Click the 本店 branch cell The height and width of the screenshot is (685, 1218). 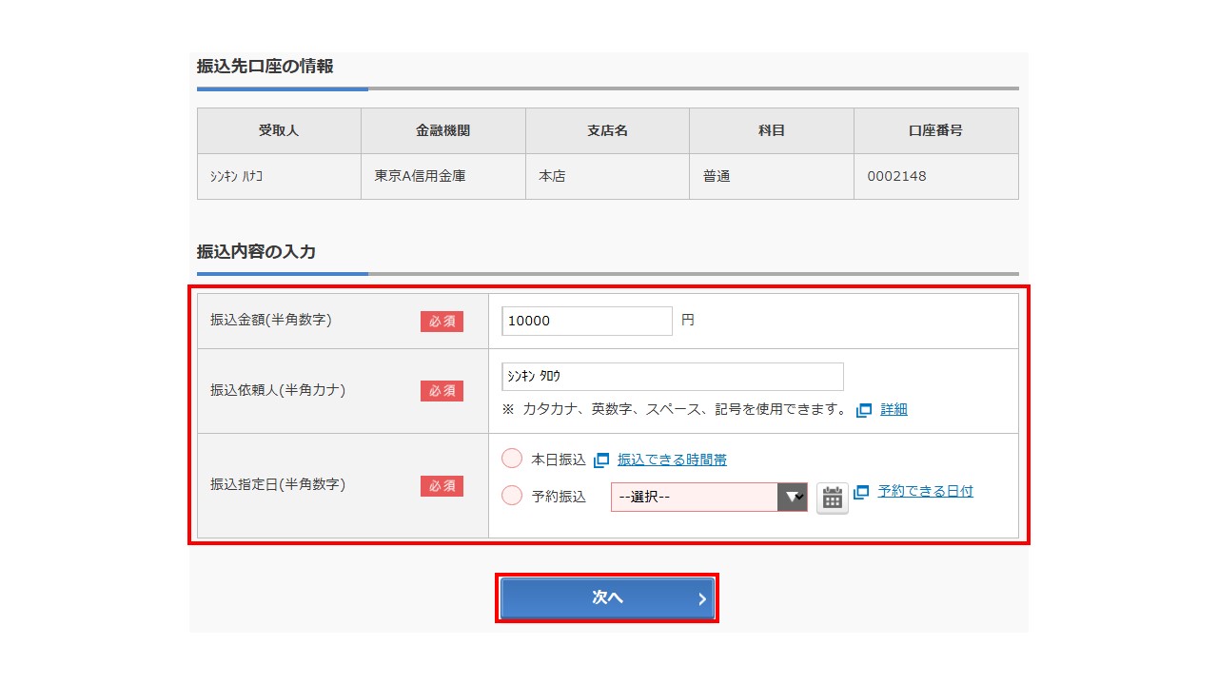[607, 176]
